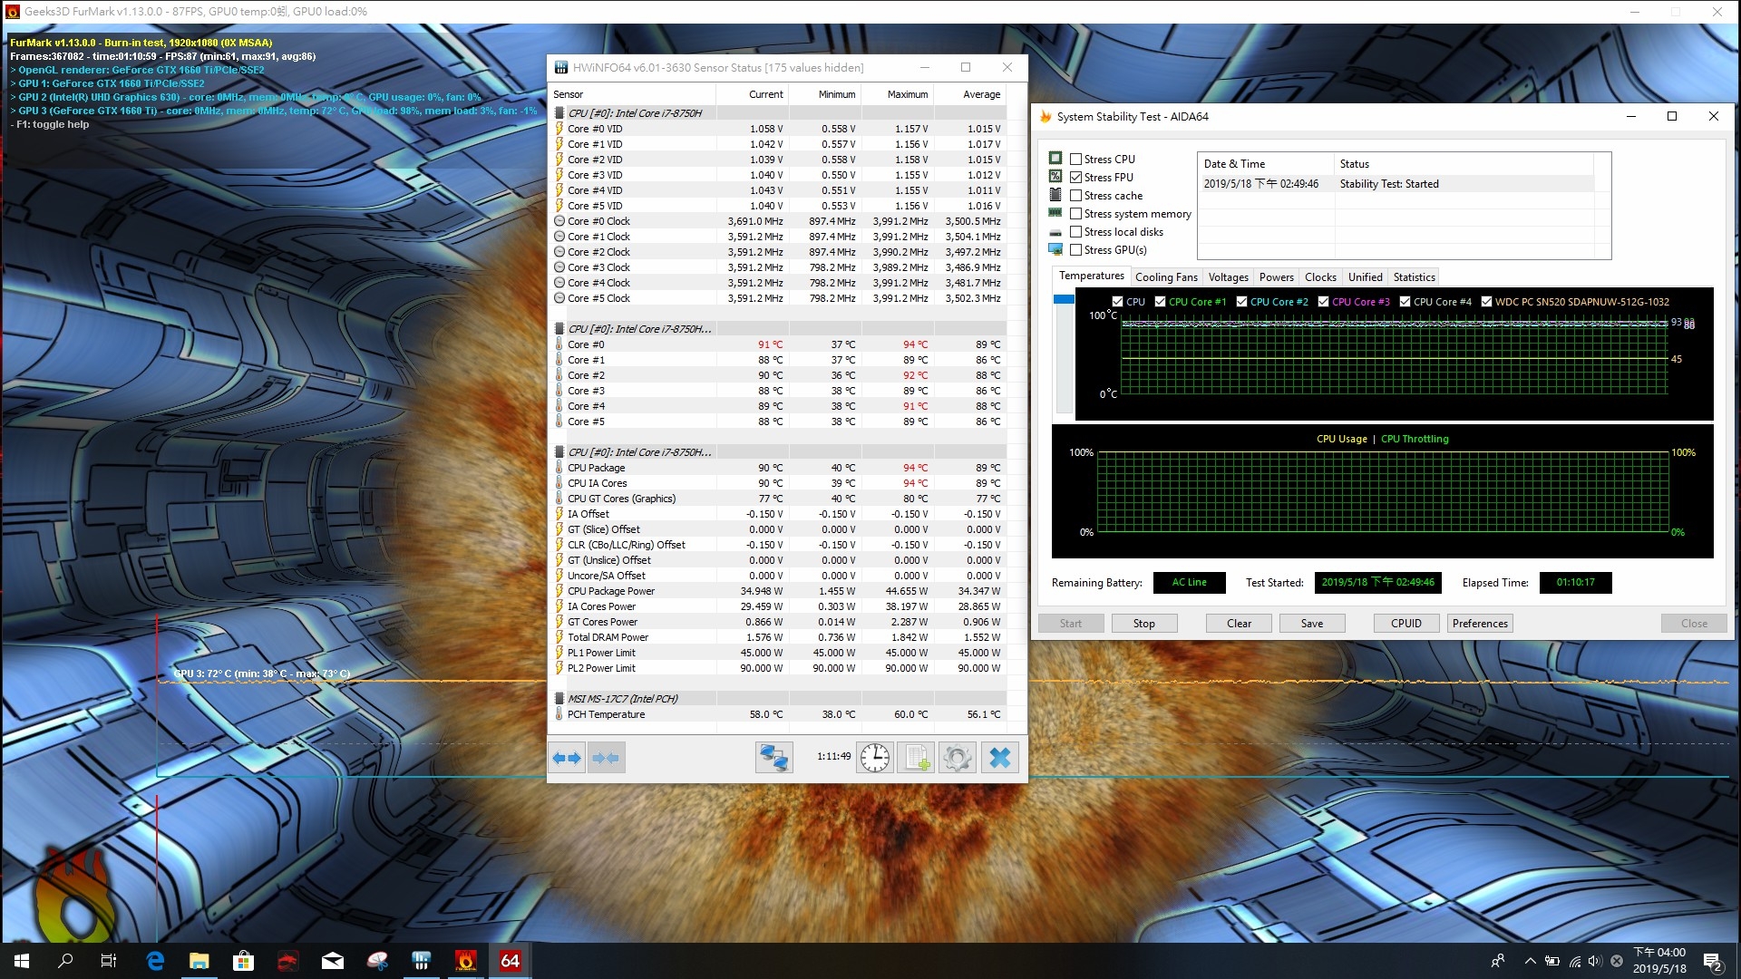
Task: Open HWiNFO network remote monitoring icon
Action: (x=773, y=758)
